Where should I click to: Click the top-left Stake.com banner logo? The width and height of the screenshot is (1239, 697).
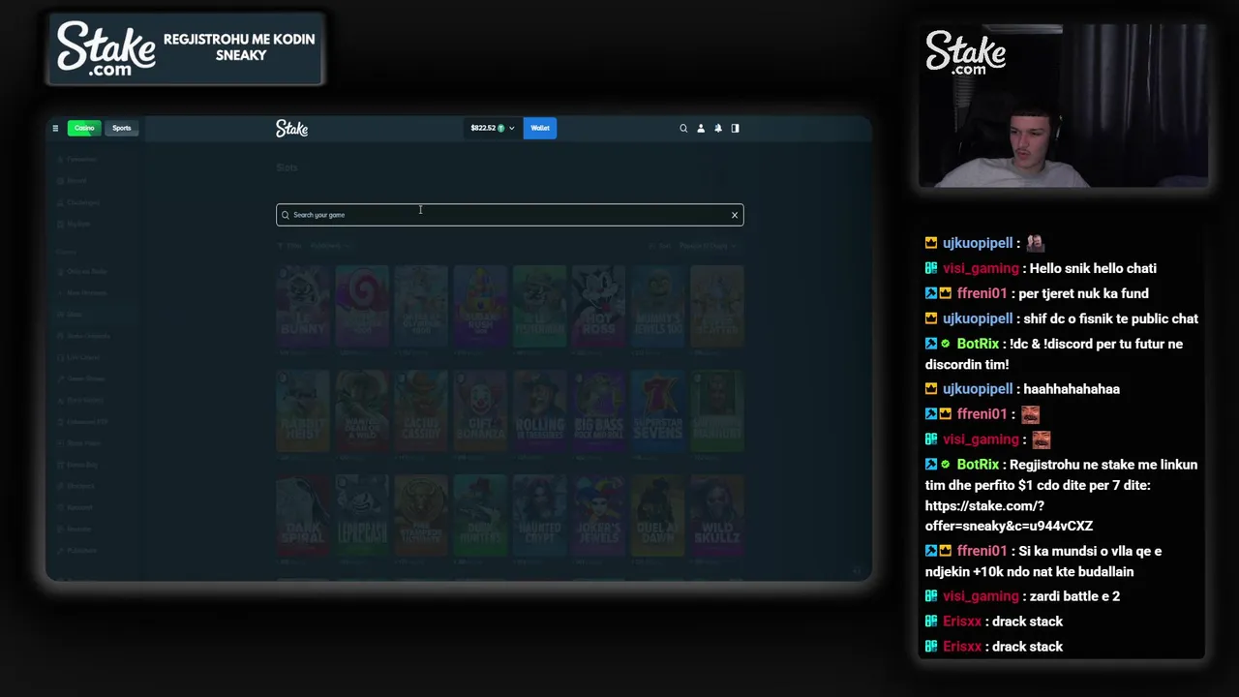pyautogui.click(x=106, y=49)
